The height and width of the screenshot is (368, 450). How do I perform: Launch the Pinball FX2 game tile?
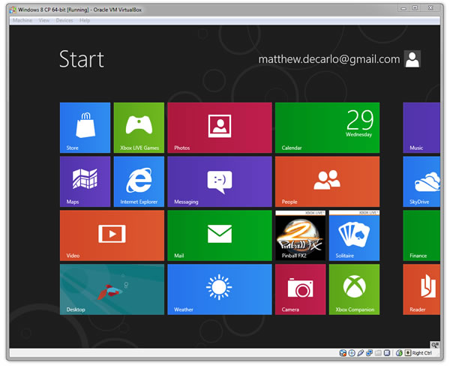coord(301,235)
